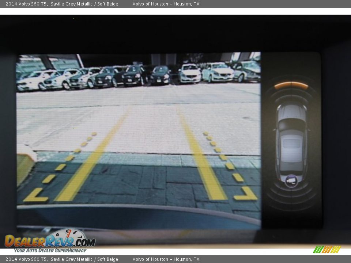Click top caption '2014 Volvo S60 T5'
Screen dimensions: 351x263
coord(26,4)
